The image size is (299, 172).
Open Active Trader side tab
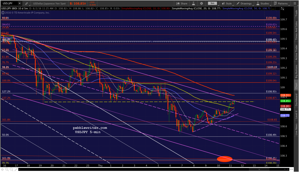(x=296, y=52)
